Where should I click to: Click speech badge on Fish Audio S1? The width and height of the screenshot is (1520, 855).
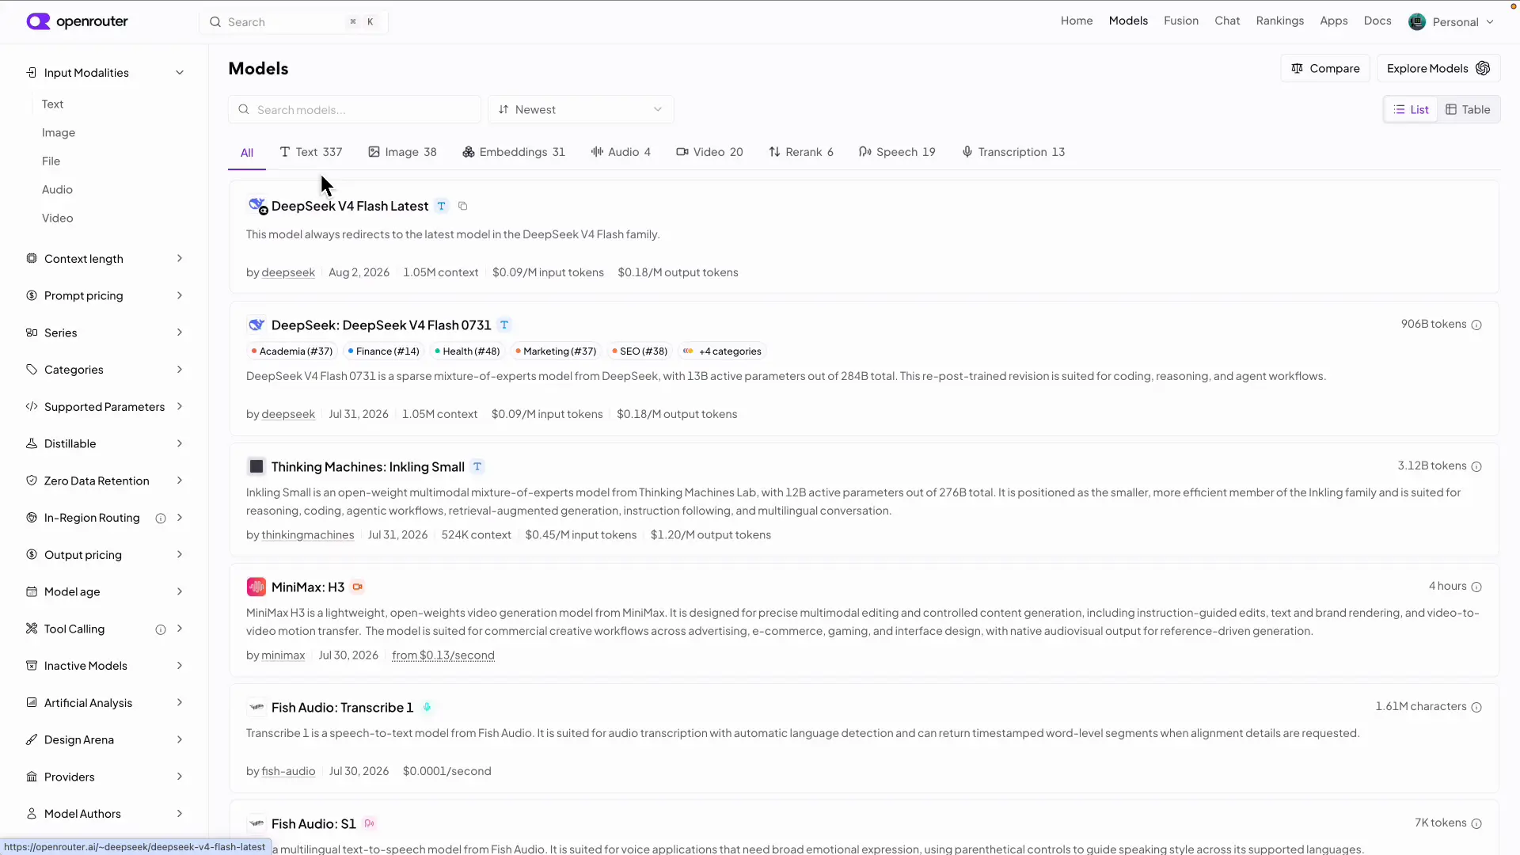point(370,824)
